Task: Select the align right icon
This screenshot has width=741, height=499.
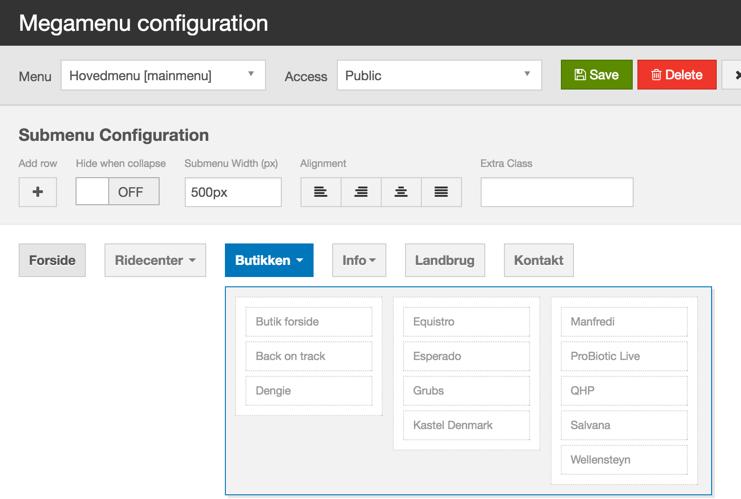Action: point(361,192)
